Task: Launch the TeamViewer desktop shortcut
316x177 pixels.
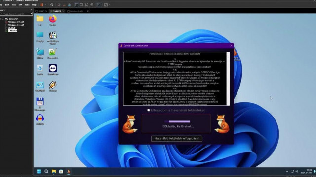Action: coord(53,70)
